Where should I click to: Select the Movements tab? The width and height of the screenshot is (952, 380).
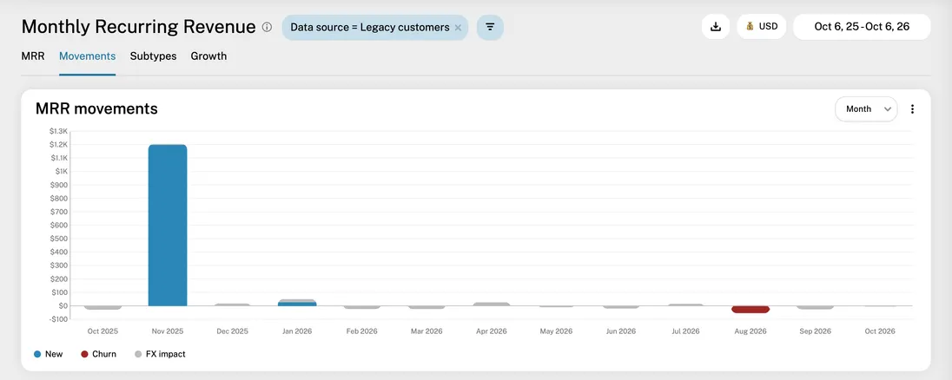(x=88, y=56)
